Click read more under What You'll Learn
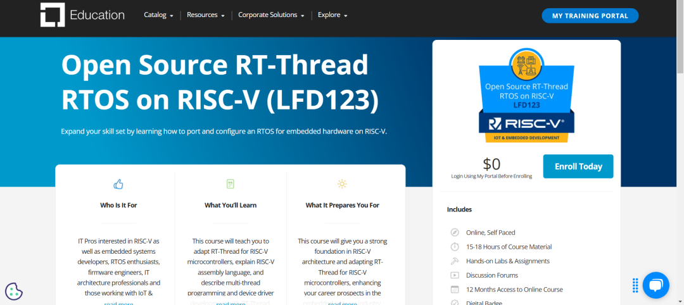Screen dimensions: 684x305 click(x=231, y=304)
